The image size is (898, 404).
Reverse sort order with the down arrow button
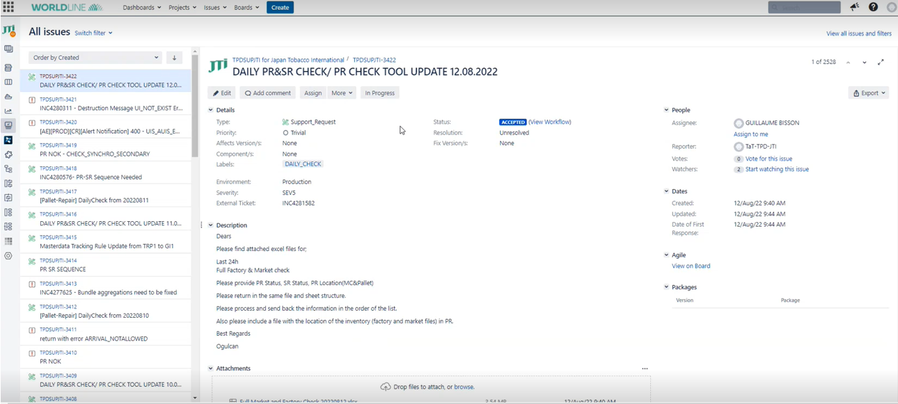pos(175,58)
